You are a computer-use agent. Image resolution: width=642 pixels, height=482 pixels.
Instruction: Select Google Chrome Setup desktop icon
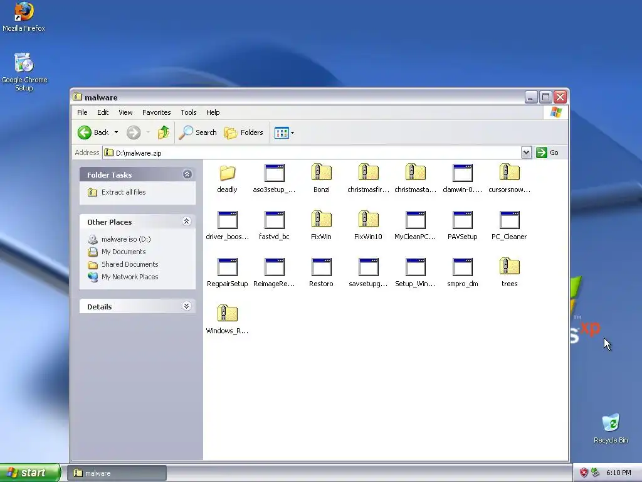click(24, 72)
